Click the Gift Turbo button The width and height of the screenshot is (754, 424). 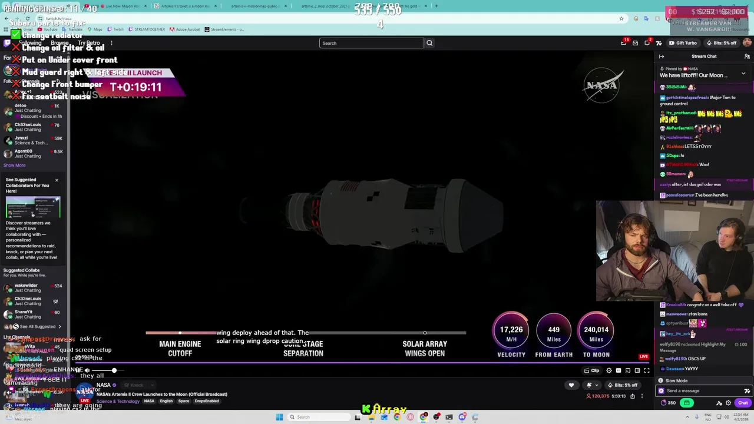coord(683,43)
